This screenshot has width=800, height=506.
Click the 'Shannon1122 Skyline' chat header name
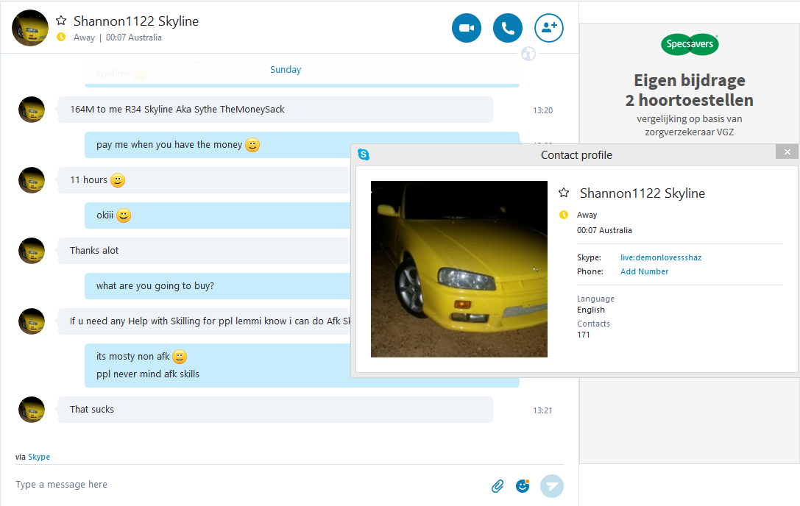pyautogui.click(x=136, y=21)
